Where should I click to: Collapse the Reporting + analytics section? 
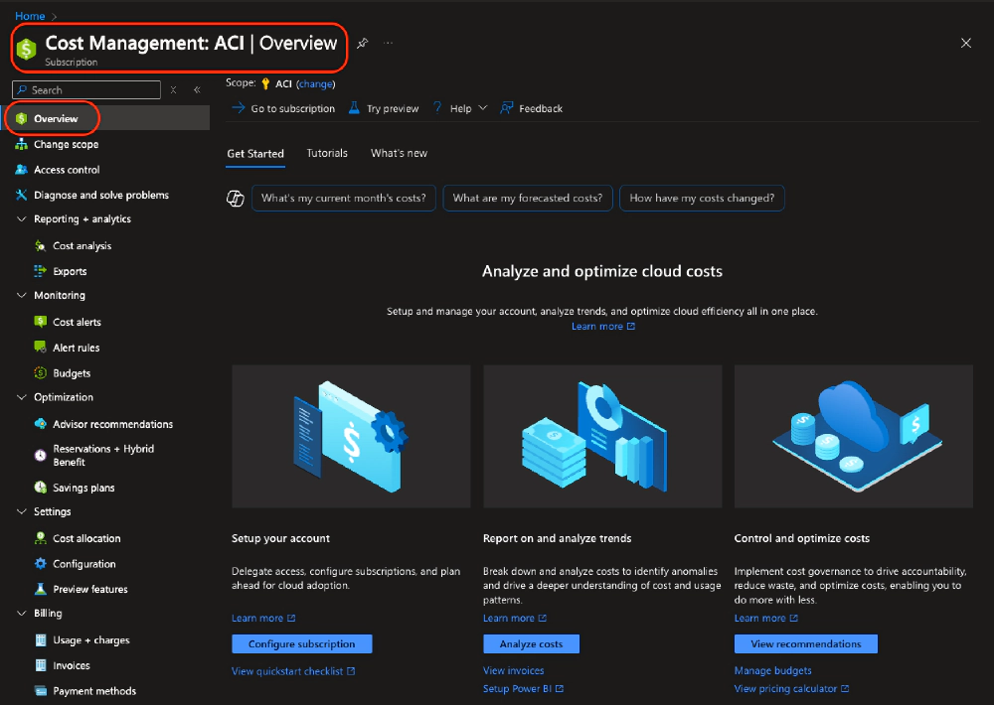[x=22, y=219]
